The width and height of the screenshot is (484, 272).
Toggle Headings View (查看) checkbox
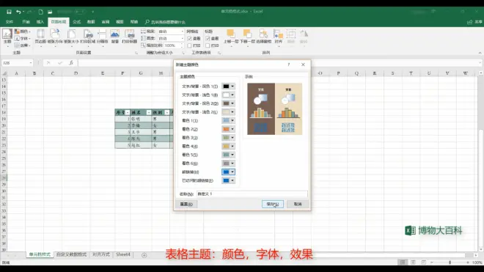tap(208, 39)
